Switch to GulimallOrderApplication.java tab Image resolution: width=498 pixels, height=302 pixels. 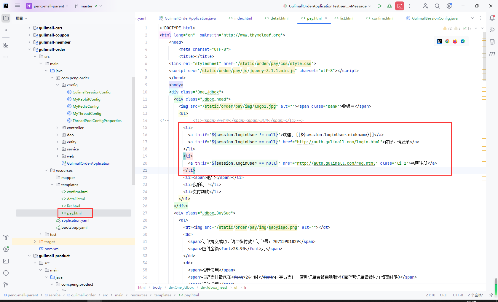[187, 18]
